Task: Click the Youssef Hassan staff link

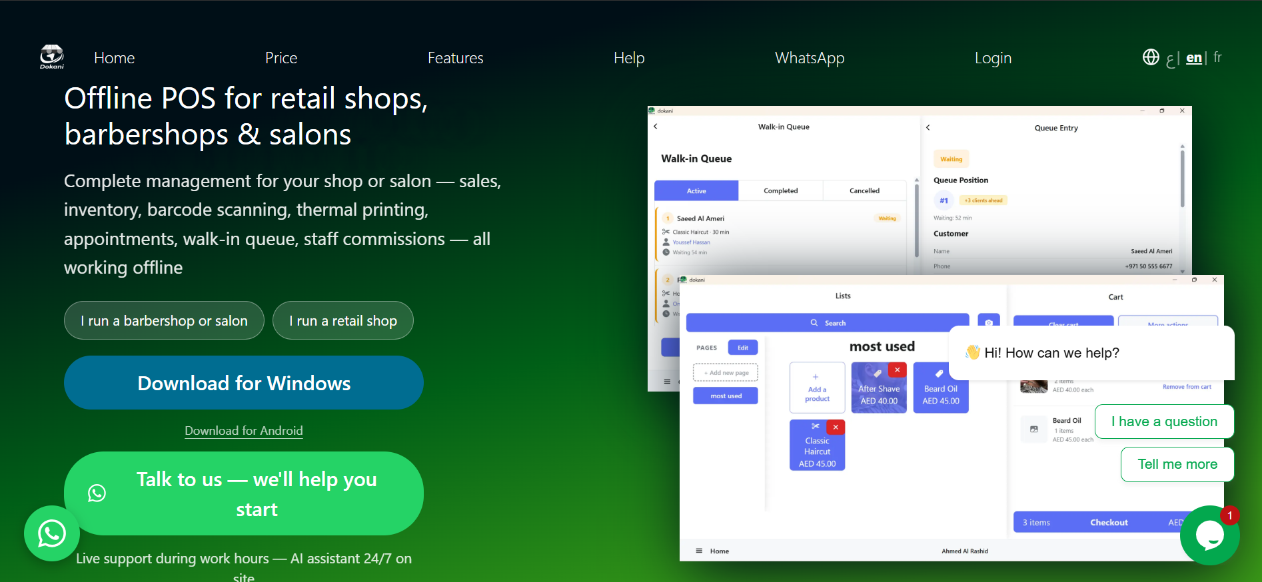Action: pyautogui.click(x=691, y=242)
